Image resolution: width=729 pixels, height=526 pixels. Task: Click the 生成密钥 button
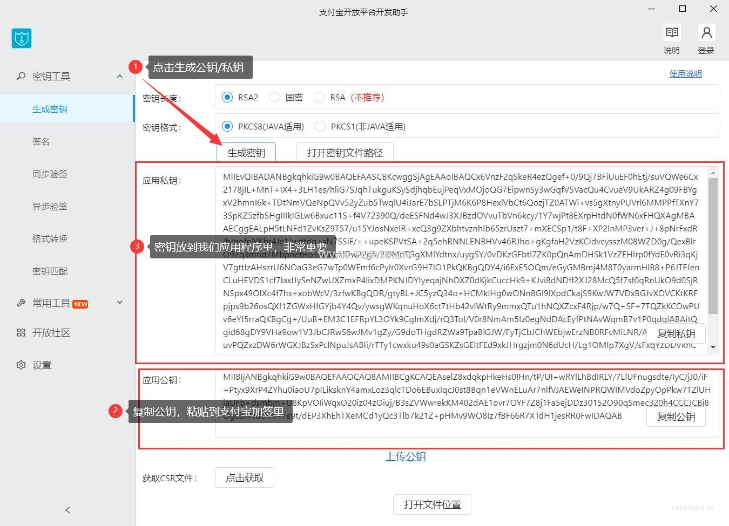(x=246, y=153)
